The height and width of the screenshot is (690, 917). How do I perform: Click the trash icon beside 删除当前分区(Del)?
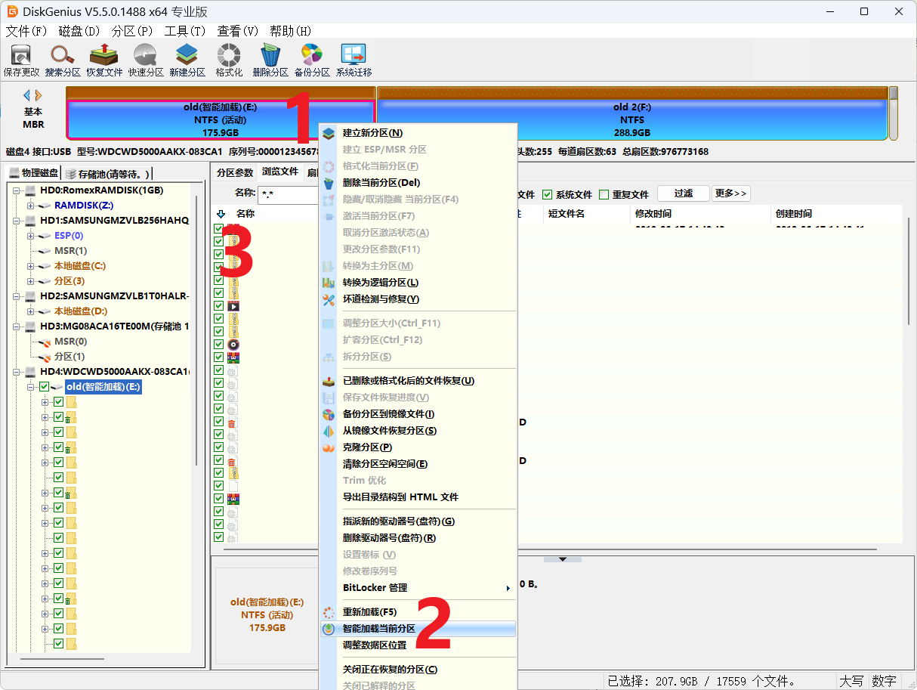(x=329, y=183)
